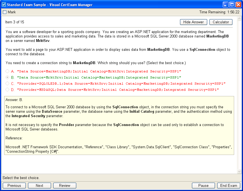Click answer text with Provider=SQLOLEDB.1
The height and width of the screenshot is (191, 243).
[x=121, y=84]
